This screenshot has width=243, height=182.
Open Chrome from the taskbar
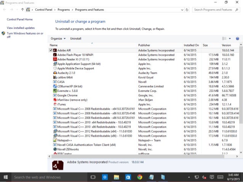140,177
